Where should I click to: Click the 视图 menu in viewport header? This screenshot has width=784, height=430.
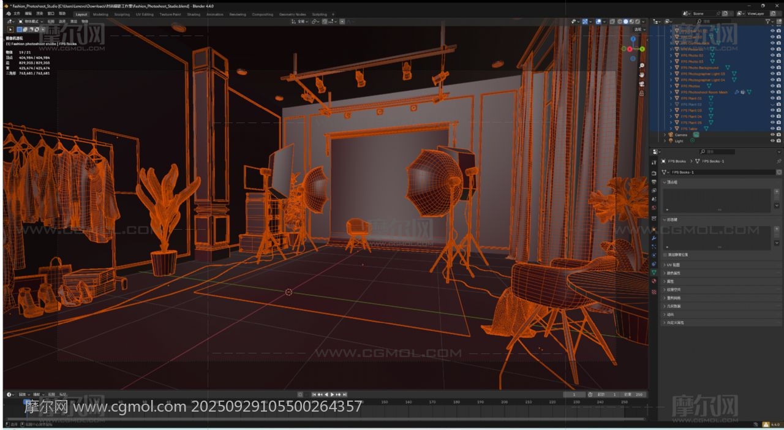coord(52,21)
